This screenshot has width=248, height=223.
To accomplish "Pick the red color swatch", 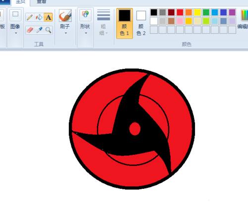I will click(x=180, y=12).
